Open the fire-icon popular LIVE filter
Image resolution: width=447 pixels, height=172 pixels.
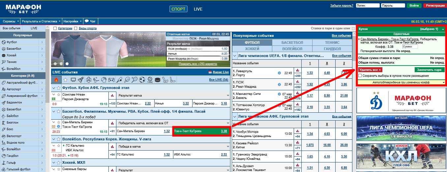[x=56, y=79]
